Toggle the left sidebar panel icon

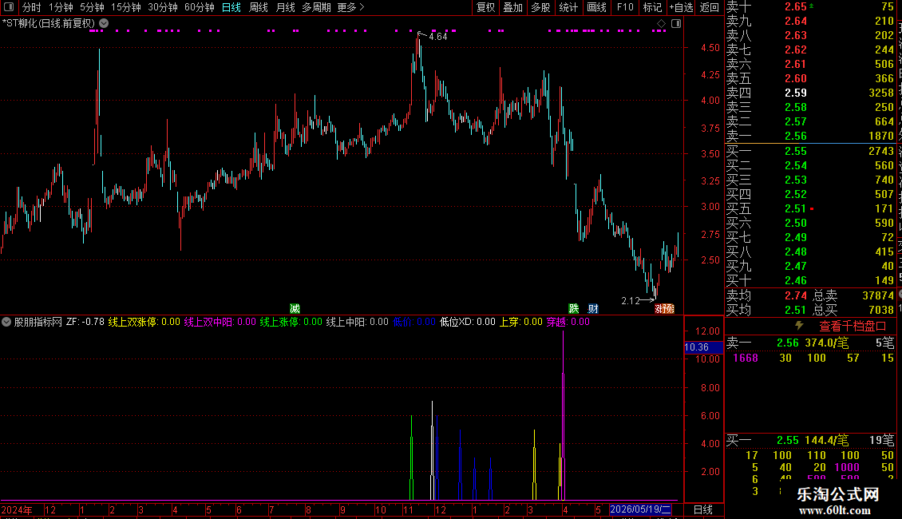9,7
